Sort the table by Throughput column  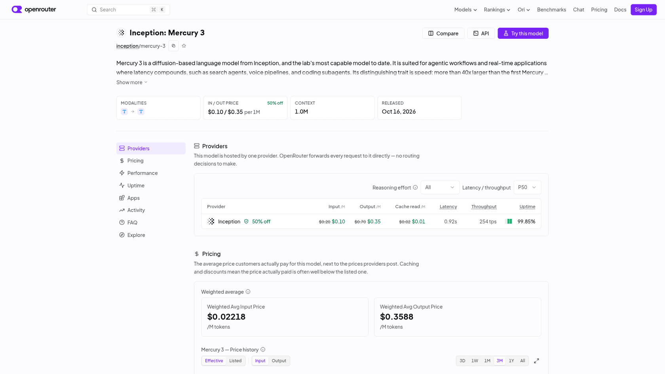[484, 207]
